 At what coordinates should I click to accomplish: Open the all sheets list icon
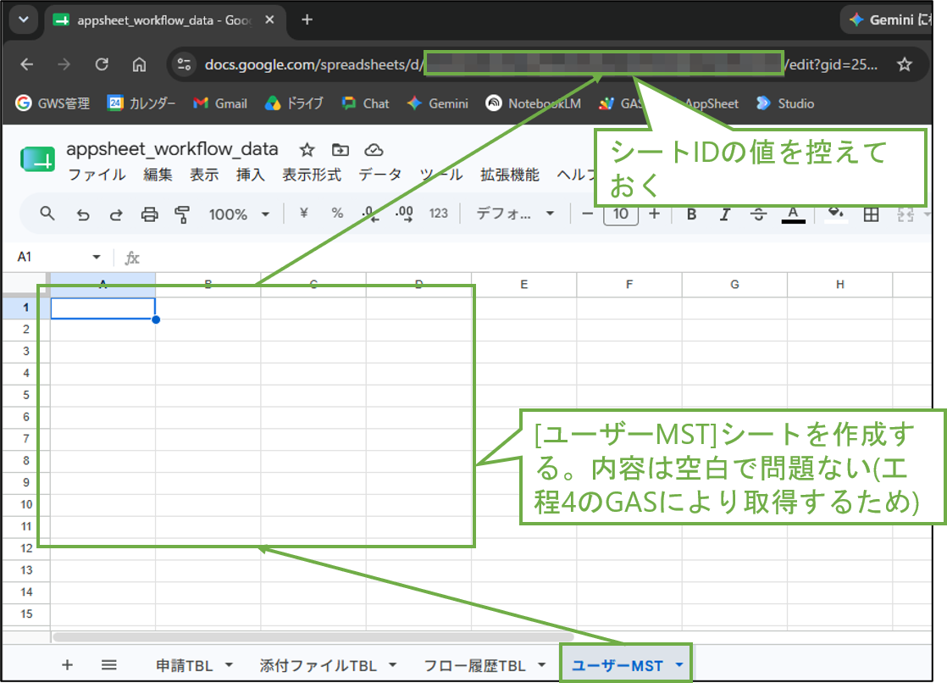[x=108, y=665]
